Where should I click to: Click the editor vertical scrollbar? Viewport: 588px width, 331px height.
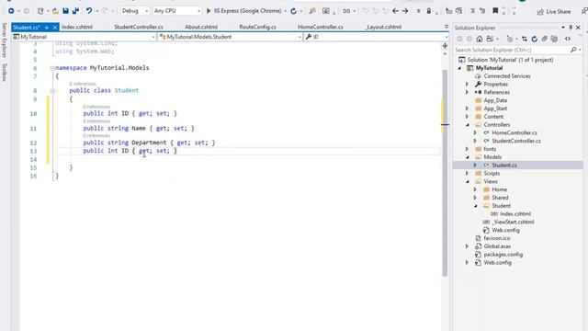coord(445,173)
